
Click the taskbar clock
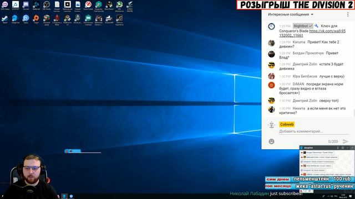tap(343, 196)
